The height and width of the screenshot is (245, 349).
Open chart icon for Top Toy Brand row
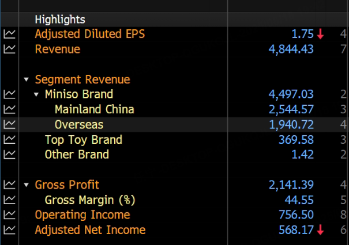coord(9,140)
